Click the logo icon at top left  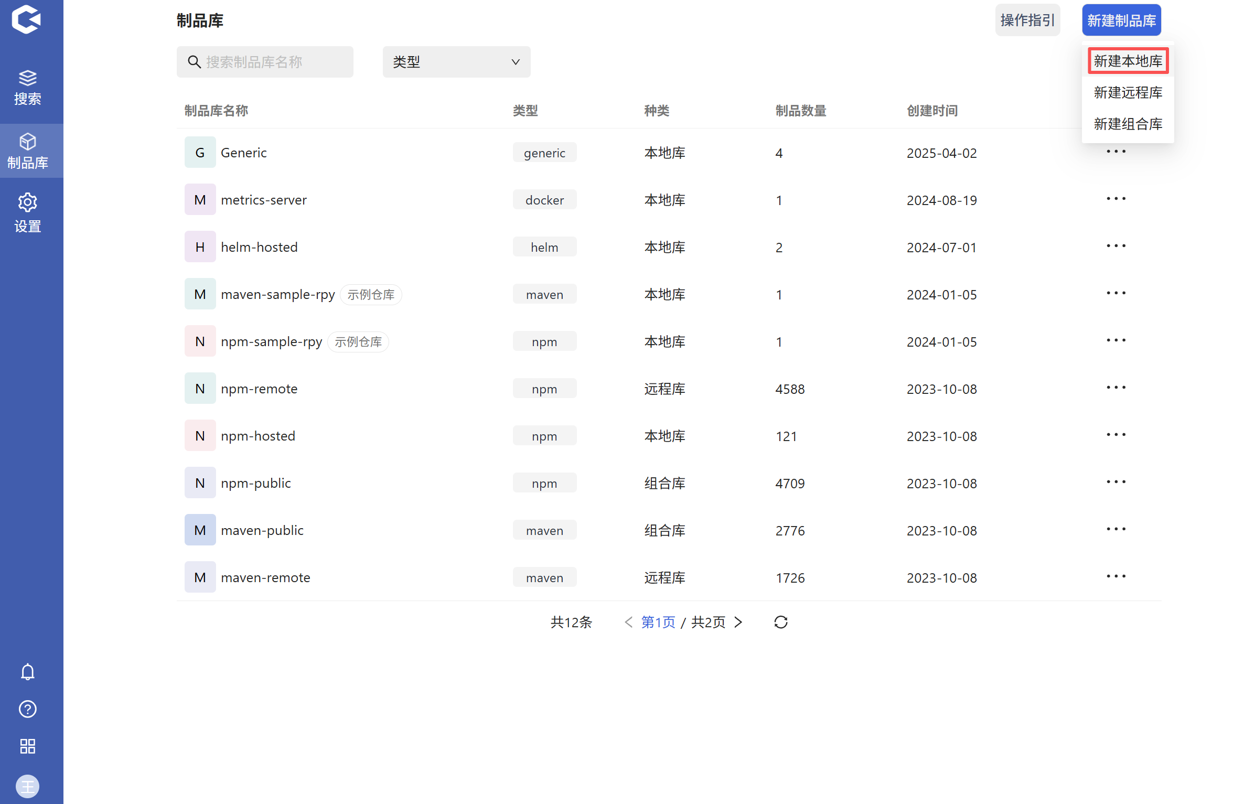(x=26, y=20)
